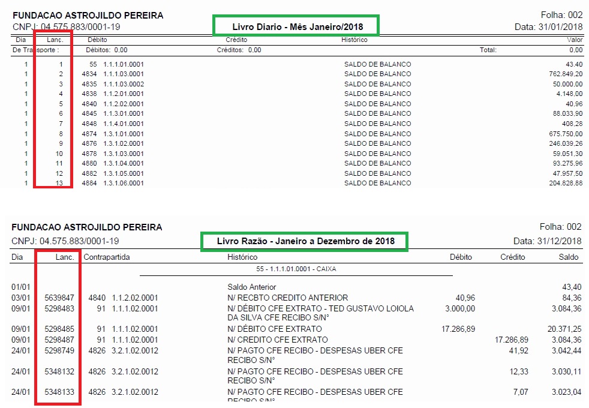Click the "Créditos: 0,00" carry-forward total

(239, 50)
